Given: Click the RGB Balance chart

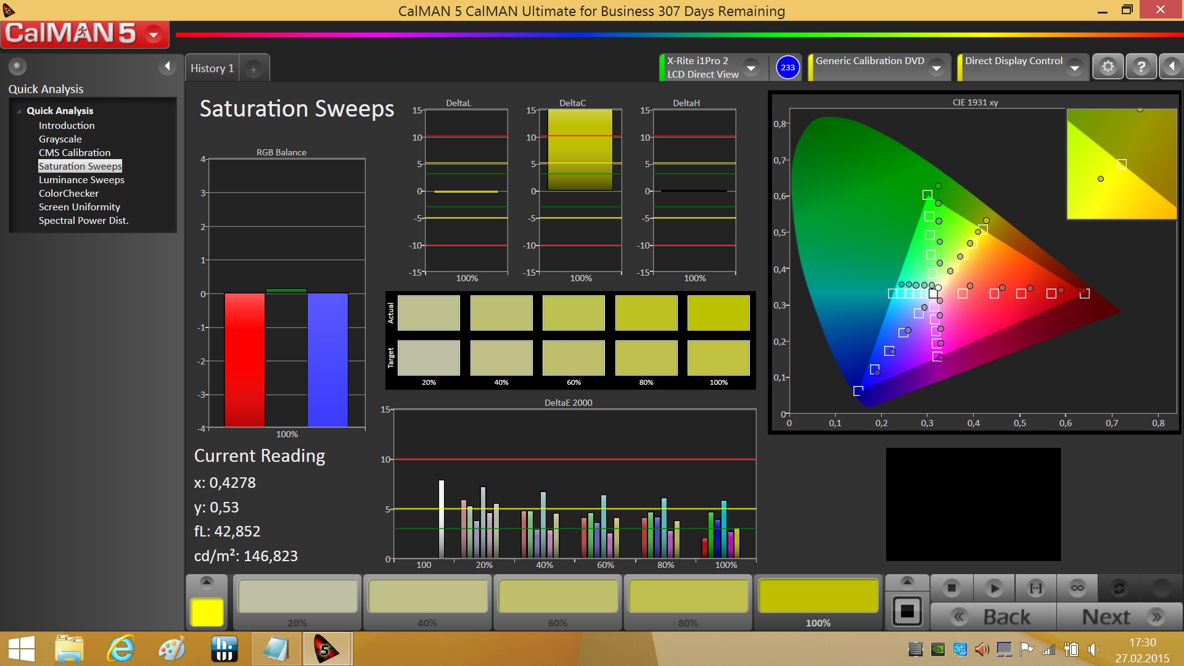Looking at the screenshot, I should (x=287, y=294).
